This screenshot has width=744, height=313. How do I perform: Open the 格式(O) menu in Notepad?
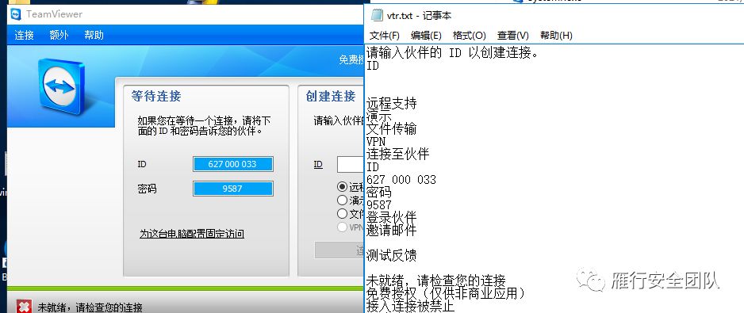(470, 36)
